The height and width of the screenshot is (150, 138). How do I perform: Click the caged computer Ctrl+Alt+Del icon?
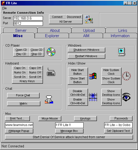click(x=93, y=97)
